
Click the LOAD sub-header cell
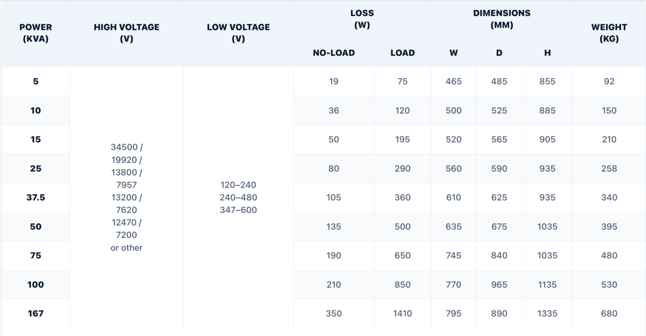click(x=403, y=53)
